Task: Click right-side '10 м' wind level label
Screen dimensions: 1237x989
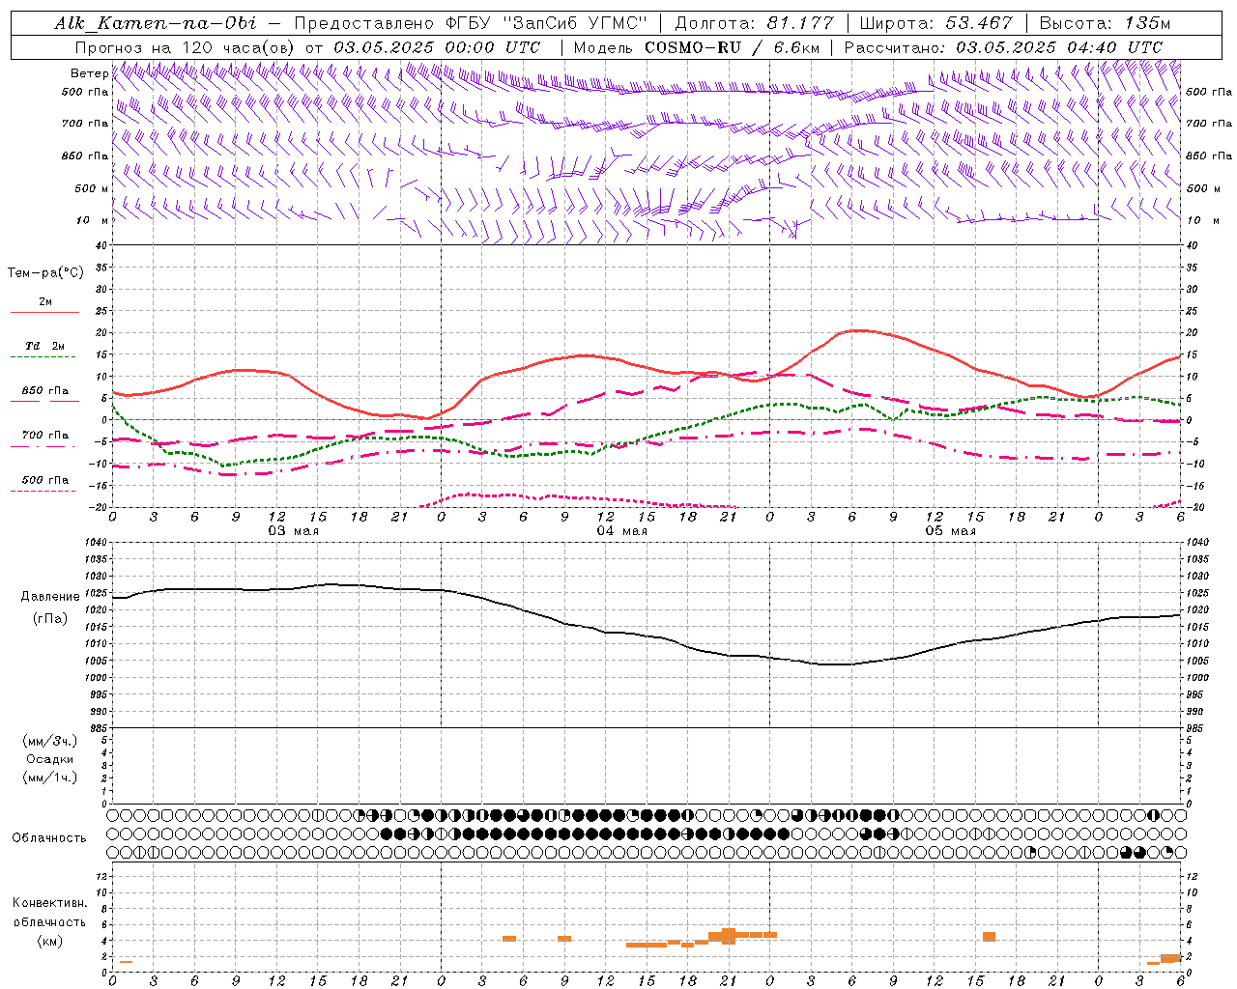Action: [1203, 221]
